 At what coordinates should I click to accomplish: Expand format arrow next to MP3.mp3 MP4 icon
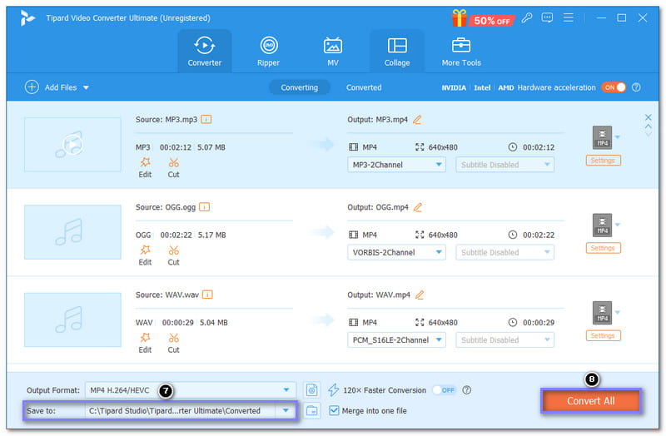(618, 136)
